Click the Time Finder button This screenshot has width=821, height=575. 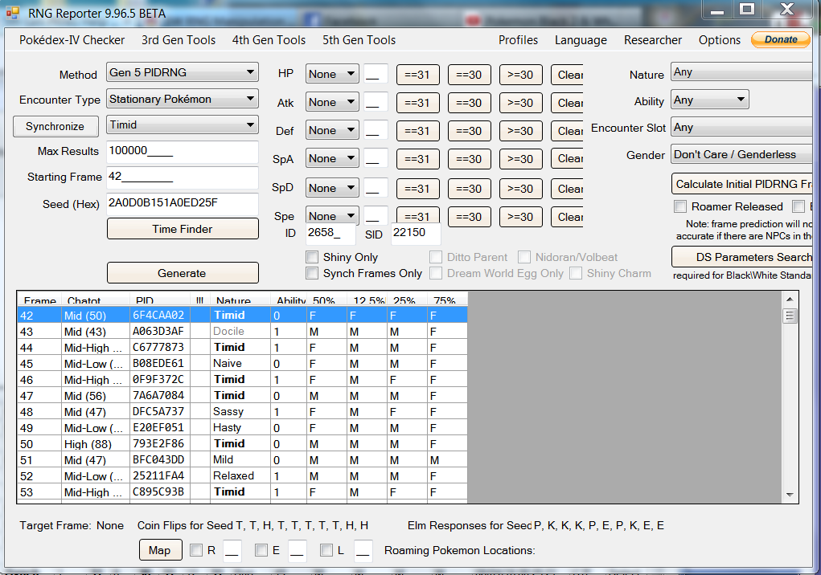point(183,229)
